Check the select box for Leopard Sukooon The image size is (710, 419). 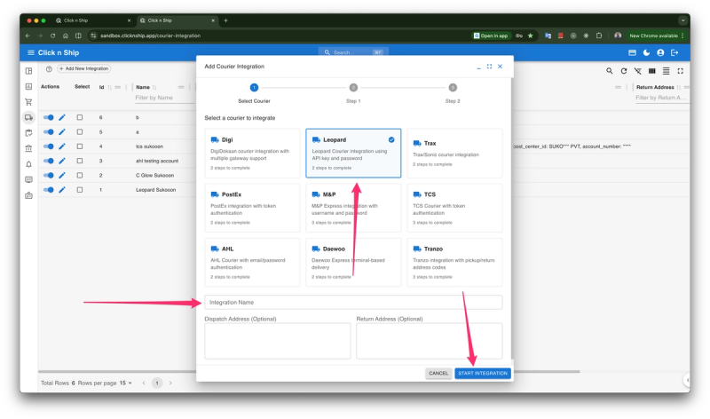80,190
